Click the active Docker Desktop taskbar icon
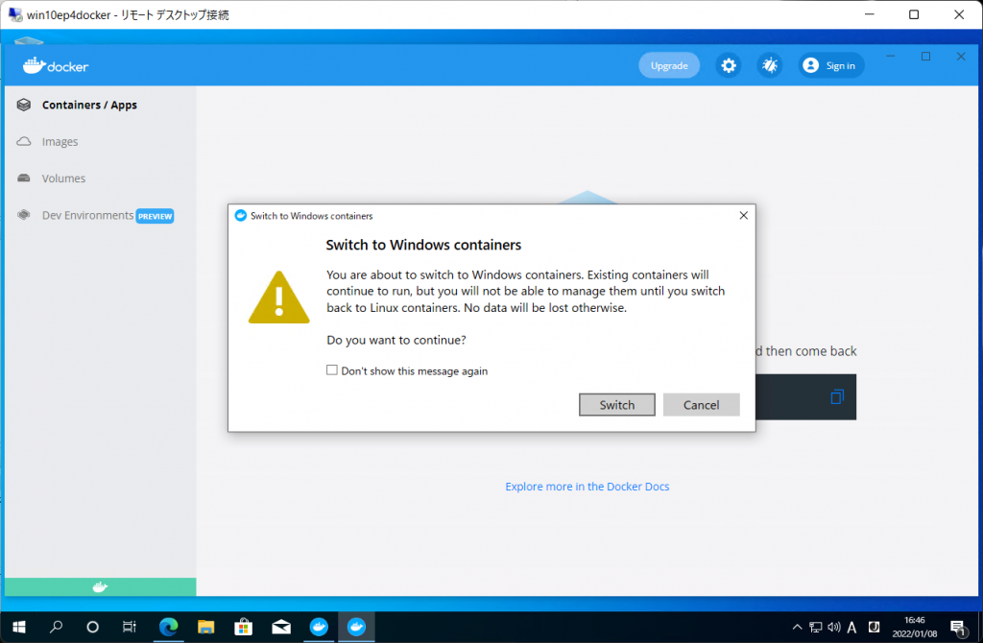The image size is (983, 643). click(357, 627)
